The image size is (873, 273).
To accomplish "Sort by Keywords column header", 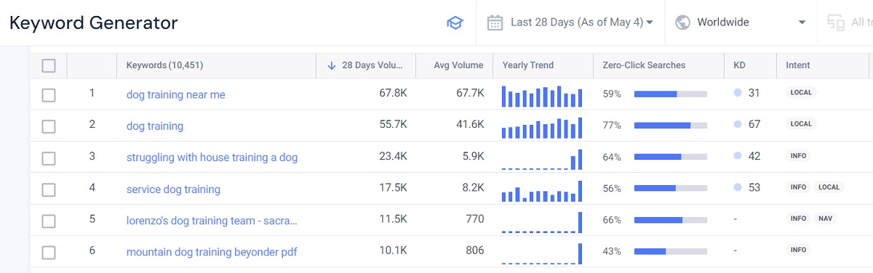I will tap(164, 65).
